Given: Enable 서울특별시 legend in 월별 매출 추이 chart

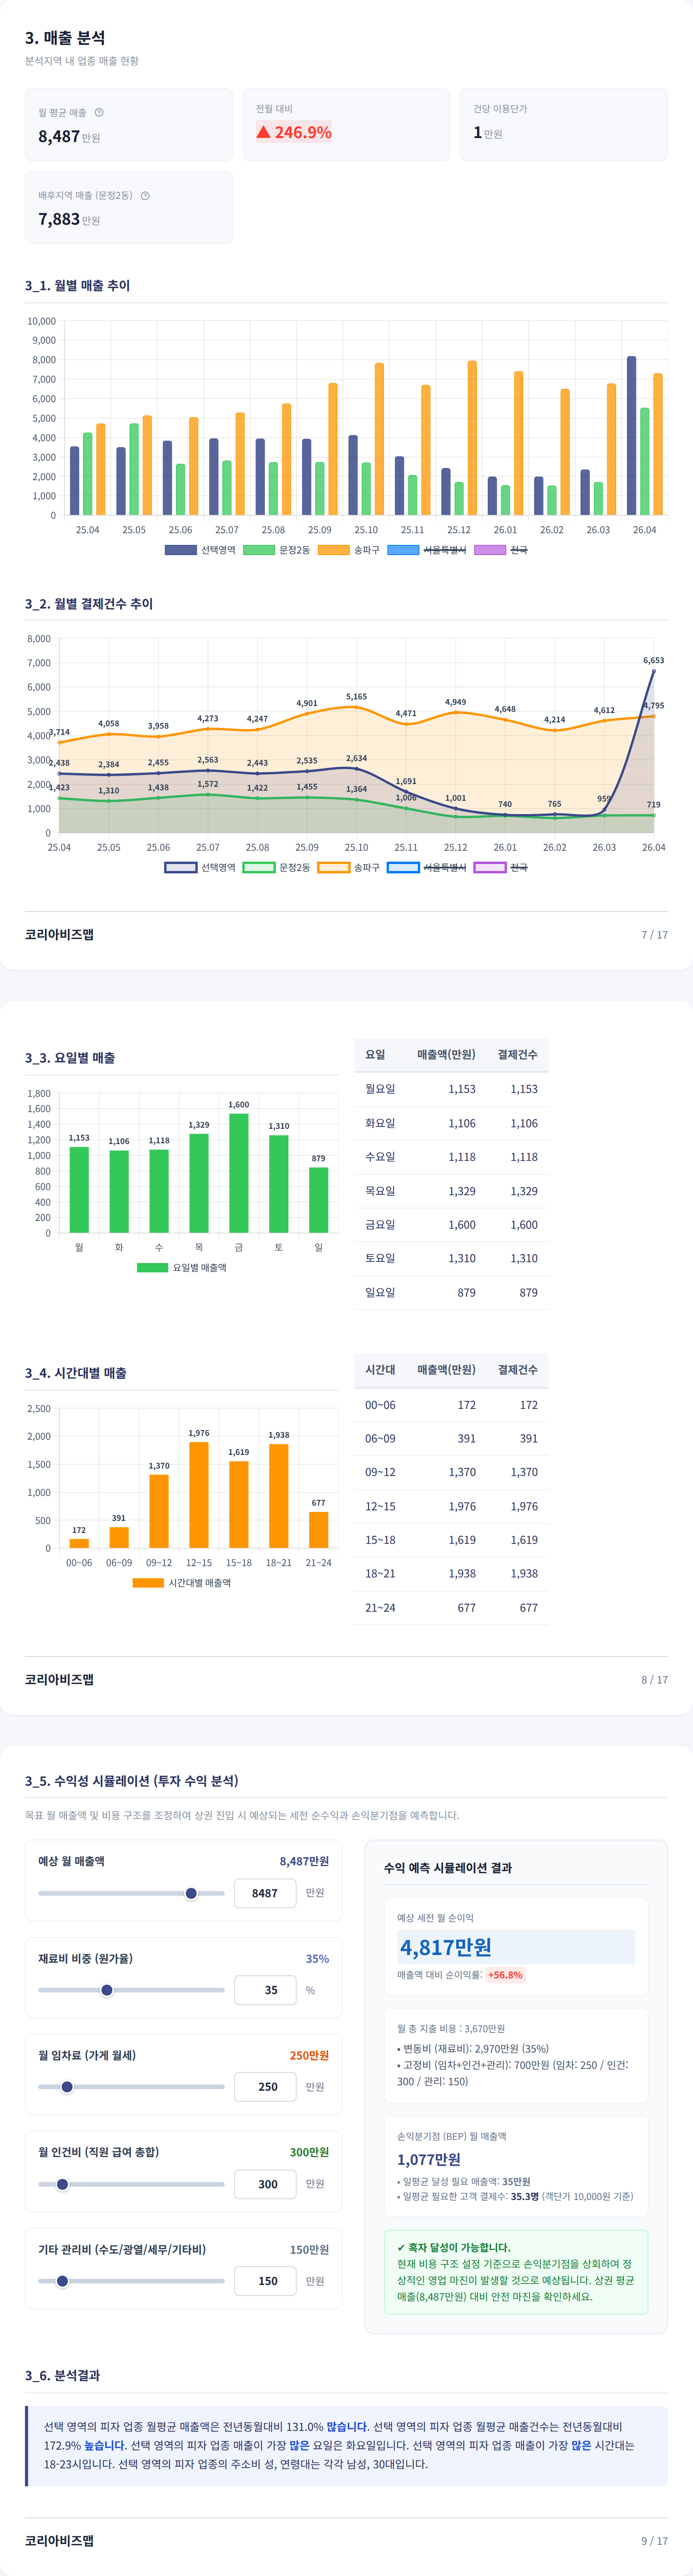Looking at the screenshot, I should click(427, 550).
